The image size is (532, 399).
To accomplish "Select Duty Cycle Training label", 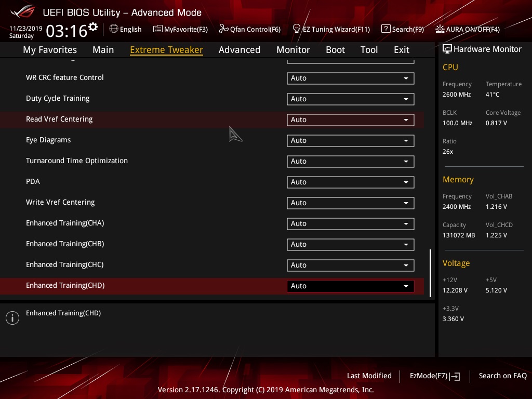I will point(58,98).
